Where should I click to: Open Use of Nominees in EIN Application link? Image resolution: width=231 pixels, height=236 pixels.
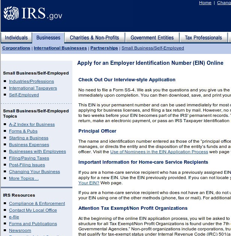pos(159,152)
